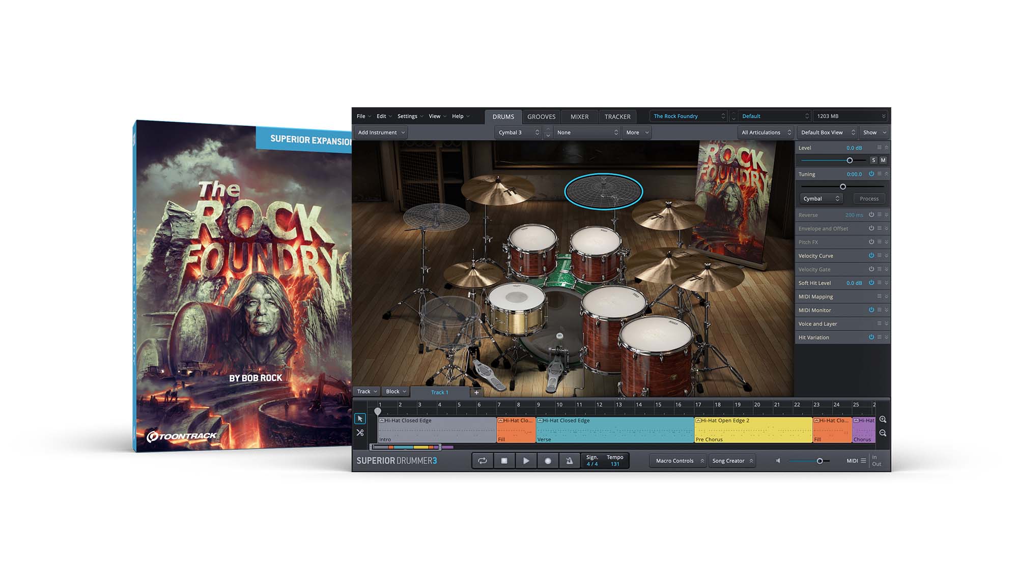Image resolution: width=1018 pixels, height=568 pixels.
Task: Switch to the GROOVES tab
Action: click(541, 116)
